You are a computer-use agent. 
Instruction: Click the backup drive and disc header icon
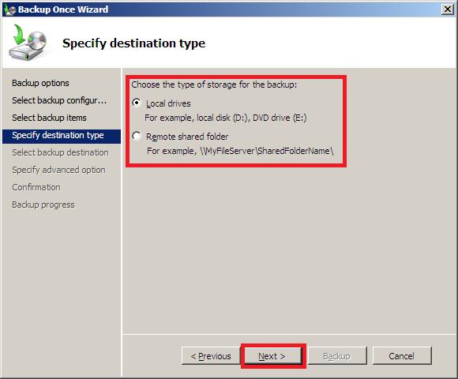(x=28, y=43)
